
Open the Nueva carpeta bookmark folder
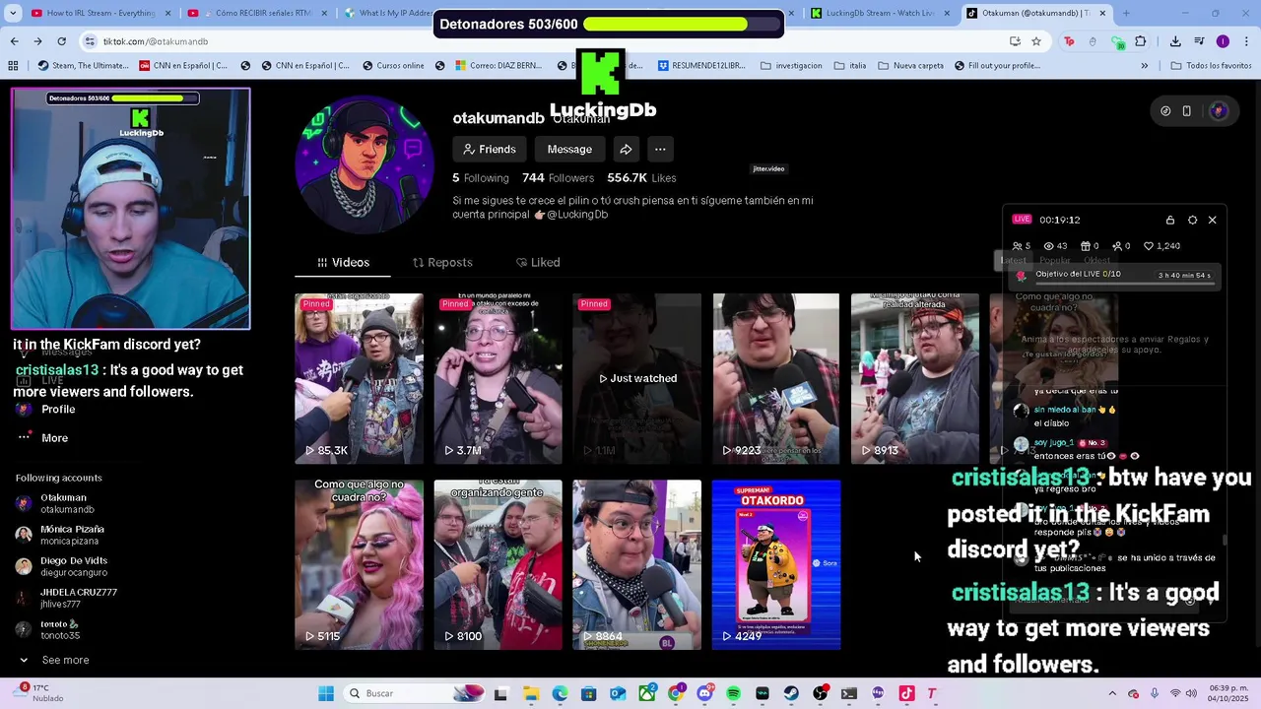coord(910,66)
